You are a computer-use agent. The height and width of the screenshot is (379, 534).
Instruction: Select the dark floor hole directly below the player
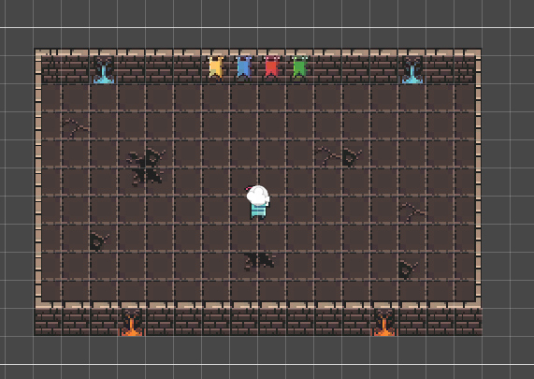pyautogui.click(x=259, y=261)
